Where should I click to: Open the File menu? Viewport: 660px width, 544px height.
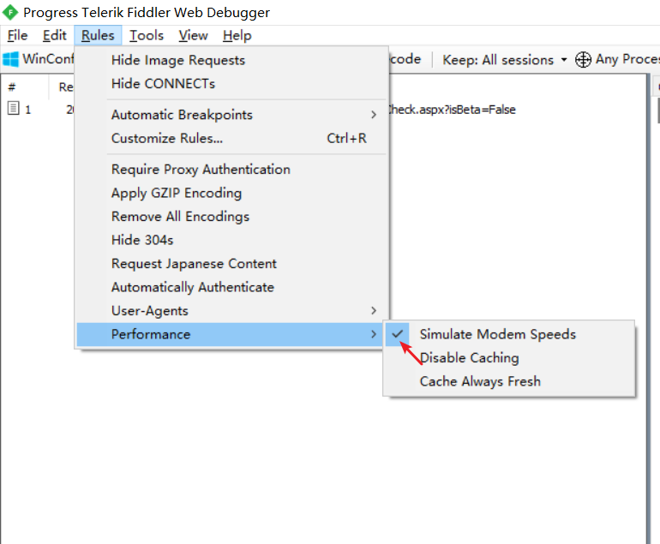pos(17,35)
